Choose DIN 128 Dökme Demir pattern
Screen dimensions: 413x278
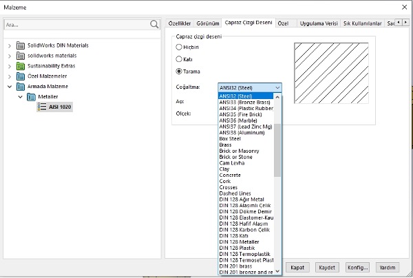coord(246,211)
